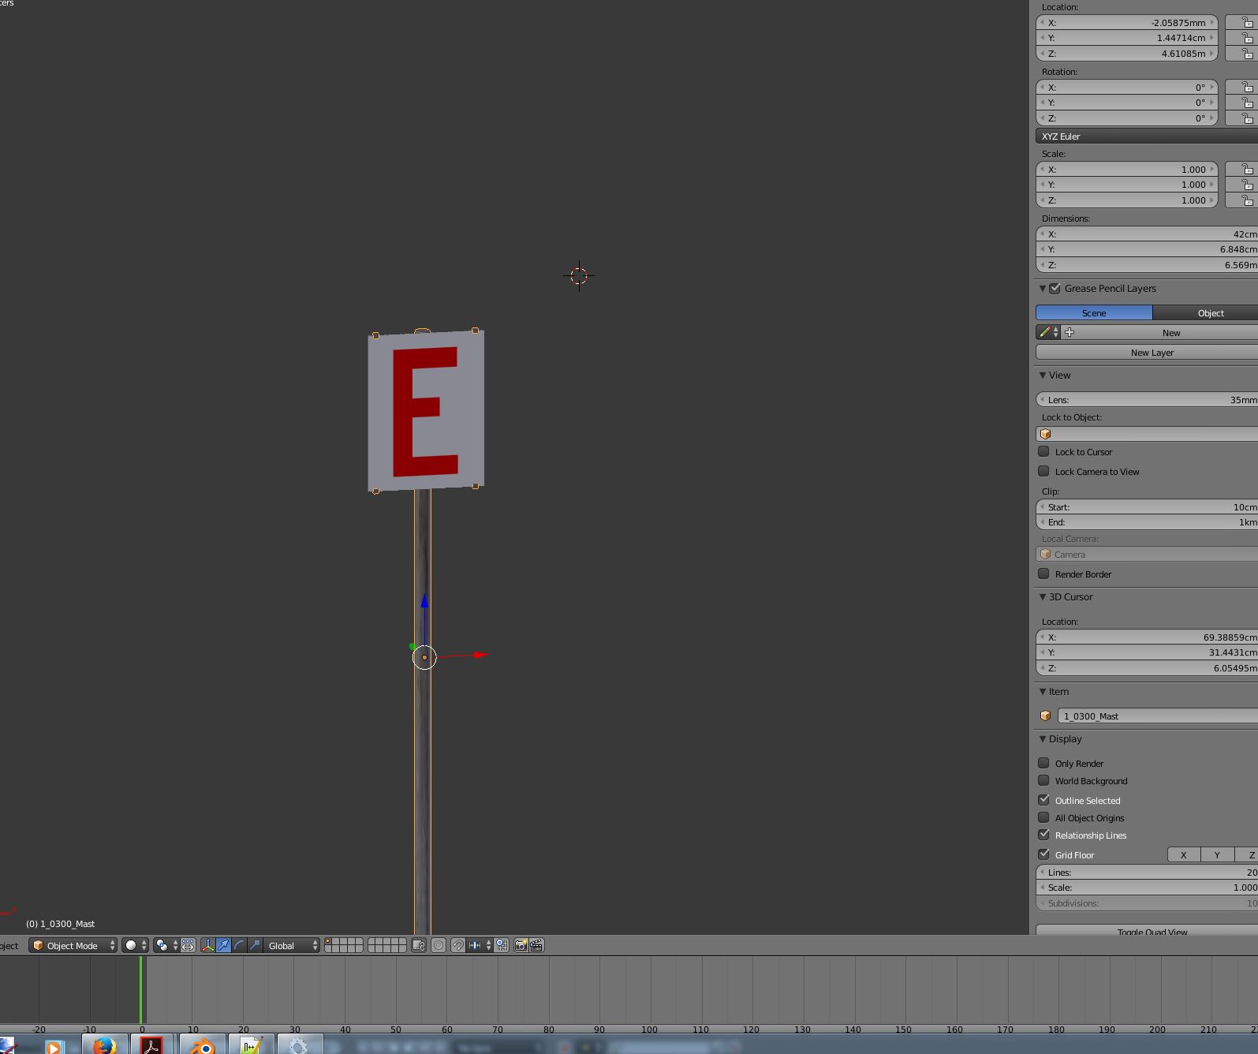Image resolution: width=1258 pixels, height=1054 pixels.
Task: Click the OpenGL render animation clapper icon
Action: click(536, 945)
